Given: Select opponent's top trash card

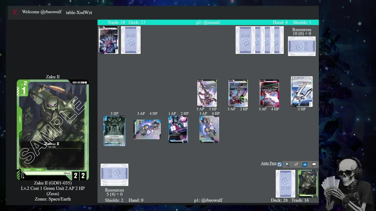Looking at the screenshot, I should (x=109, y=40).
